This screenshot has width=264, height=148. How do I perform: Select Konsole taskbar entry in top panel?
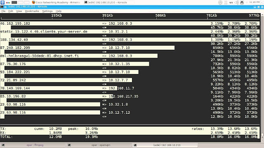[108, 2]
